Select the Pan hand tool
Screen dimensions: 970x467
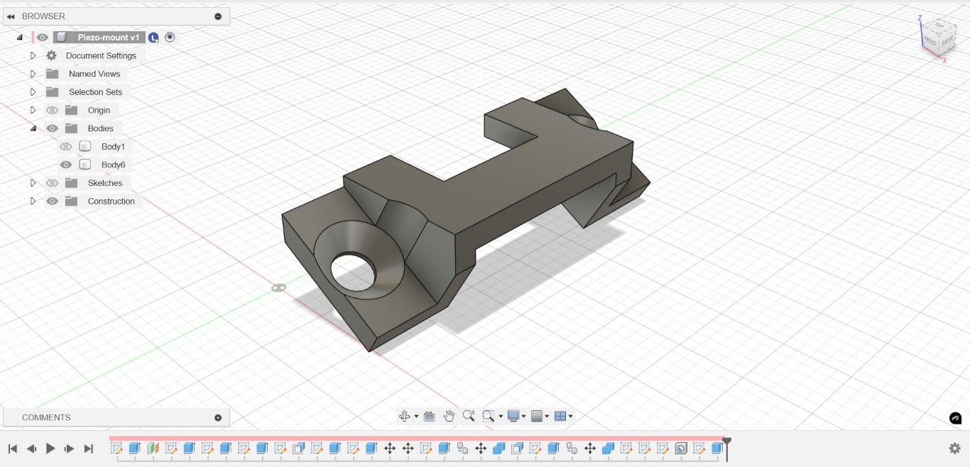449,417
